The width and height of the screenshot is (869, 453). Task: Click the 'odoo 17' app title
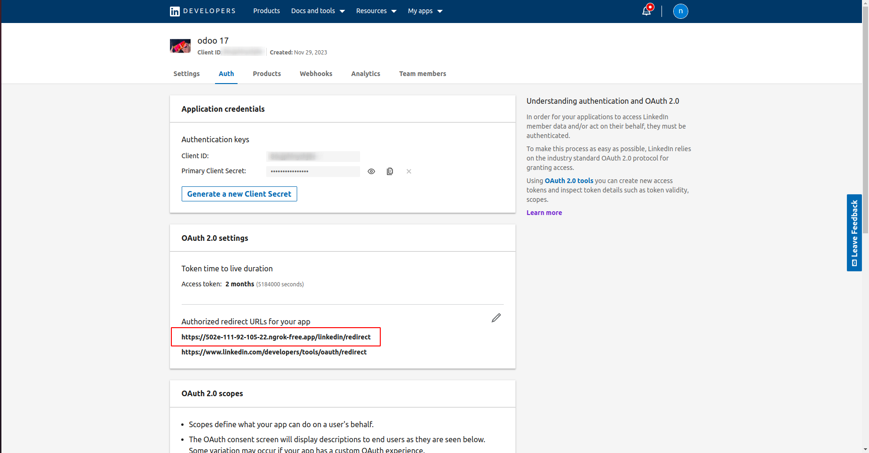[213, 41]
